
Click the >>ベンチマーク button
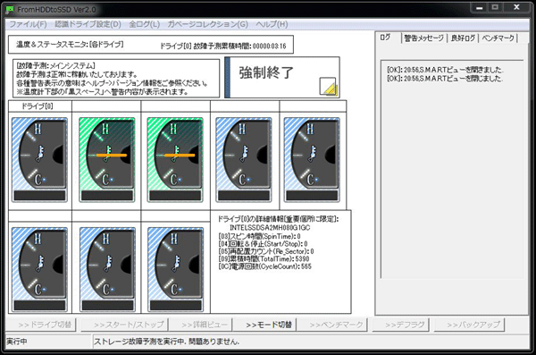332,325
